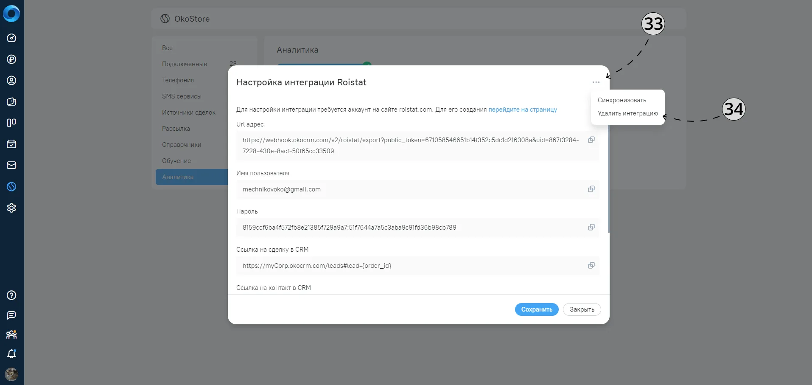
Task: Select the Телефония category
Action: (178, 80)
